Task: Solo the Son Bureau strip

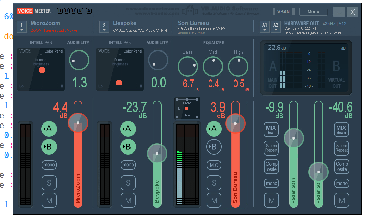Action: click(214, 183)
